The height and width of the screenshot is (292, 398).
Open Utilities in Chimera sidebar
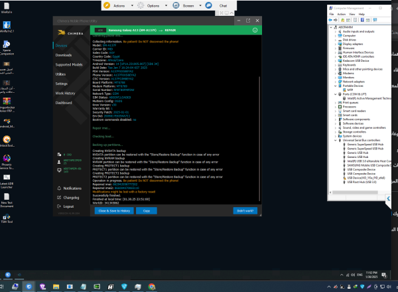coord(60,74)
